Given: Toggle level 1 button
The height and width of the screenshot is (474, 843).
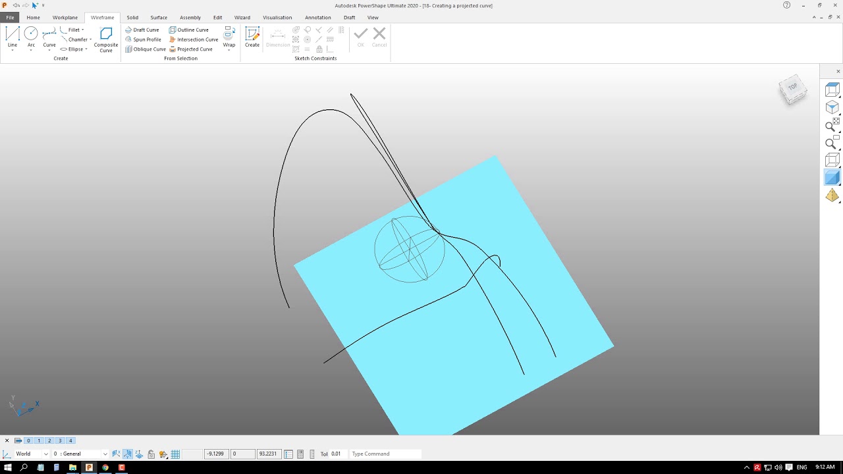Looking at the screenshot, I should [39, 440].
